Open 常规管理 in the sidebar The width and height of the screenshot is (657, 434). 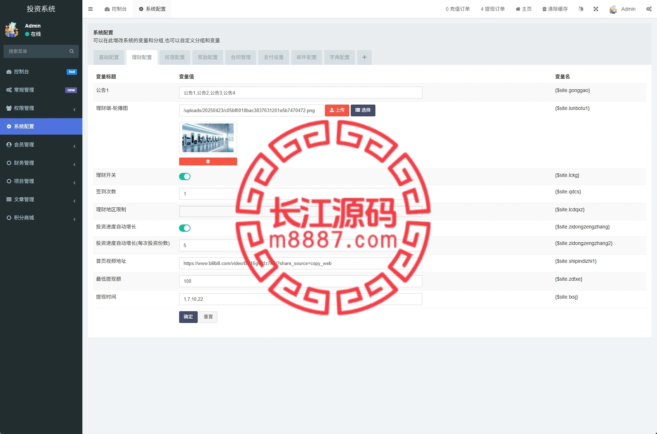coord(41,90)
